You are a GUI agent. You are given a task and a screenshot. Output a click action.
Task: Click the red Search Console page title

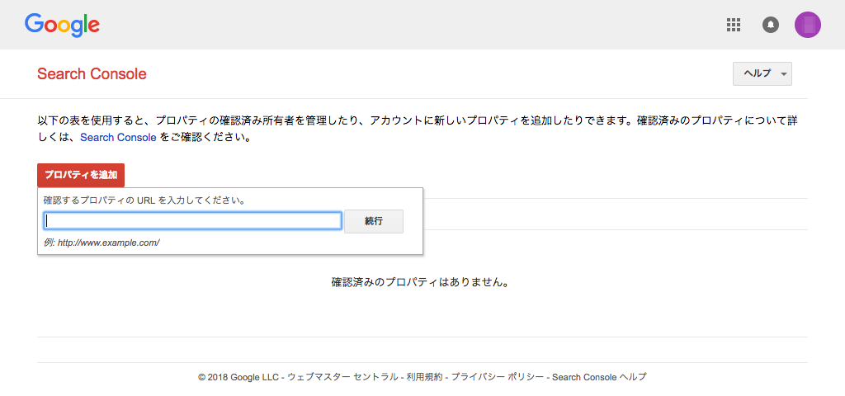(92, 73)
